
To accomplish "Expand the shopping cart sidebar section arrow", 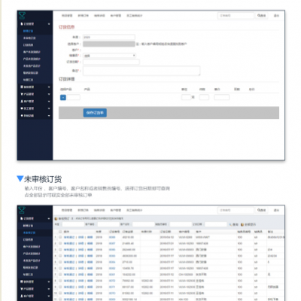I will (49, 94).
